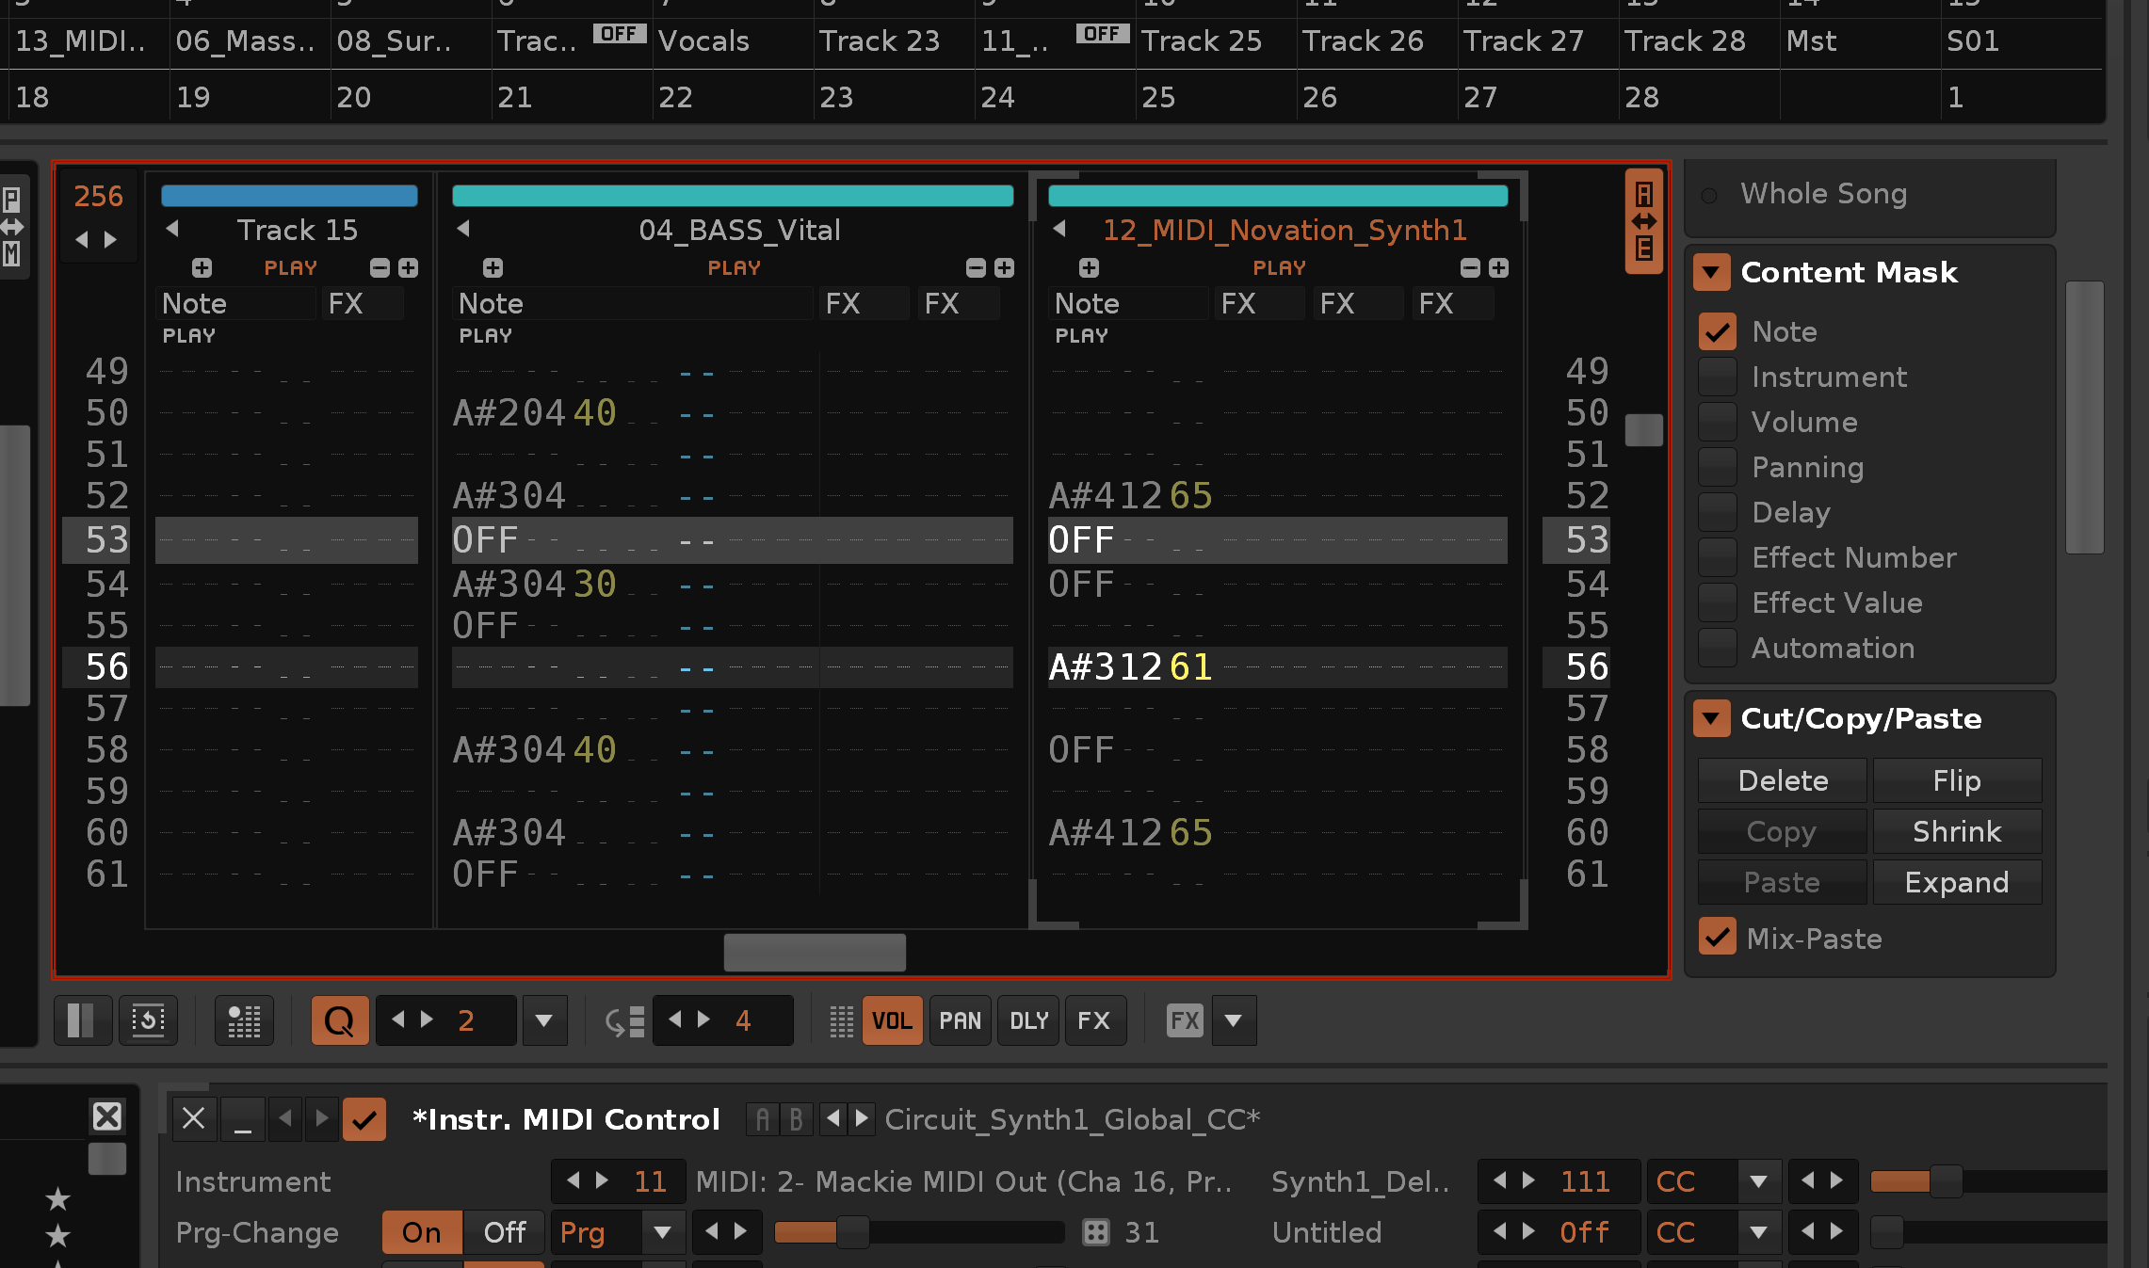Collapse the 04_BASS_Vital track arrow
This screenshot has width=2149, height=1268.
(x=463, y=229)
